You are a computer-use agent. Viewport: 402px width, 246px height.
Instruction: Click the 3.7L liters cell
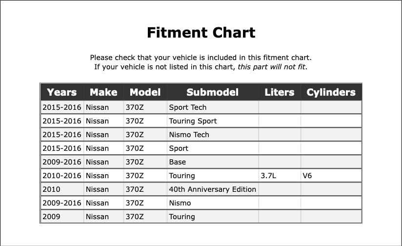pos(269,176)
